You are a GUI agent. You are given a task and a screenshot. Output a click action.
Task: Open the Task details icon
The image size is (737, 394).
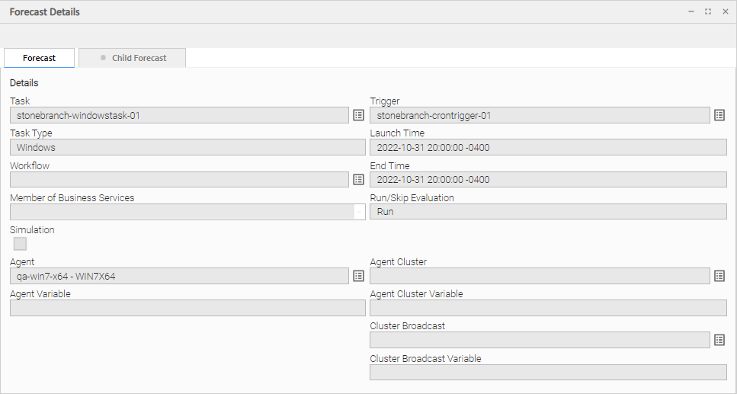coord(359,115)
